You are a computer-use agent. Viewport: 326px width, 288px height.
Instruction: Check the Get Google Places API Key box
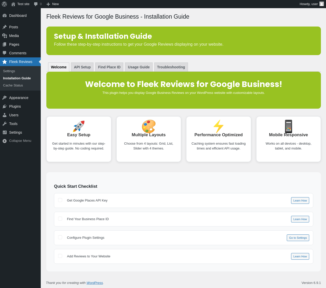(60, 200)
